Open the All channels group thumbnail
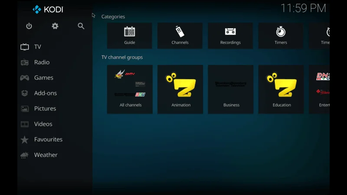The image size is (347, 195). click(130, 89)
